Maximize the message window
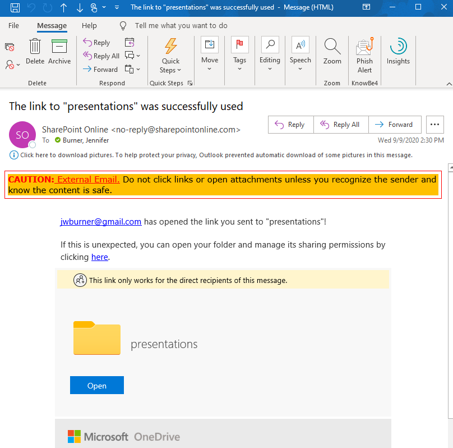Screen dimensions: 453x448 [418, 7]
